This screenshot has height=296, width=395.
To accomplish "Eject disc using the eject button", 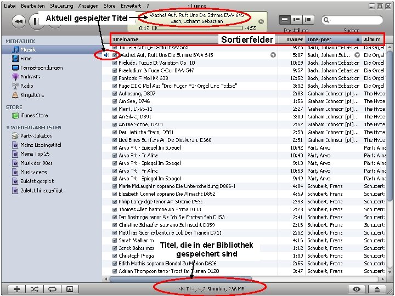I will tap(377, 289).
